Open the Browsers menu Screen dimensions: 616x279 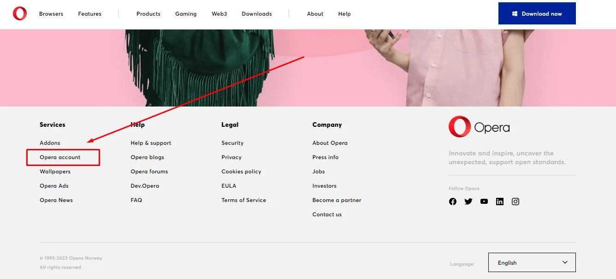[51, 13]
